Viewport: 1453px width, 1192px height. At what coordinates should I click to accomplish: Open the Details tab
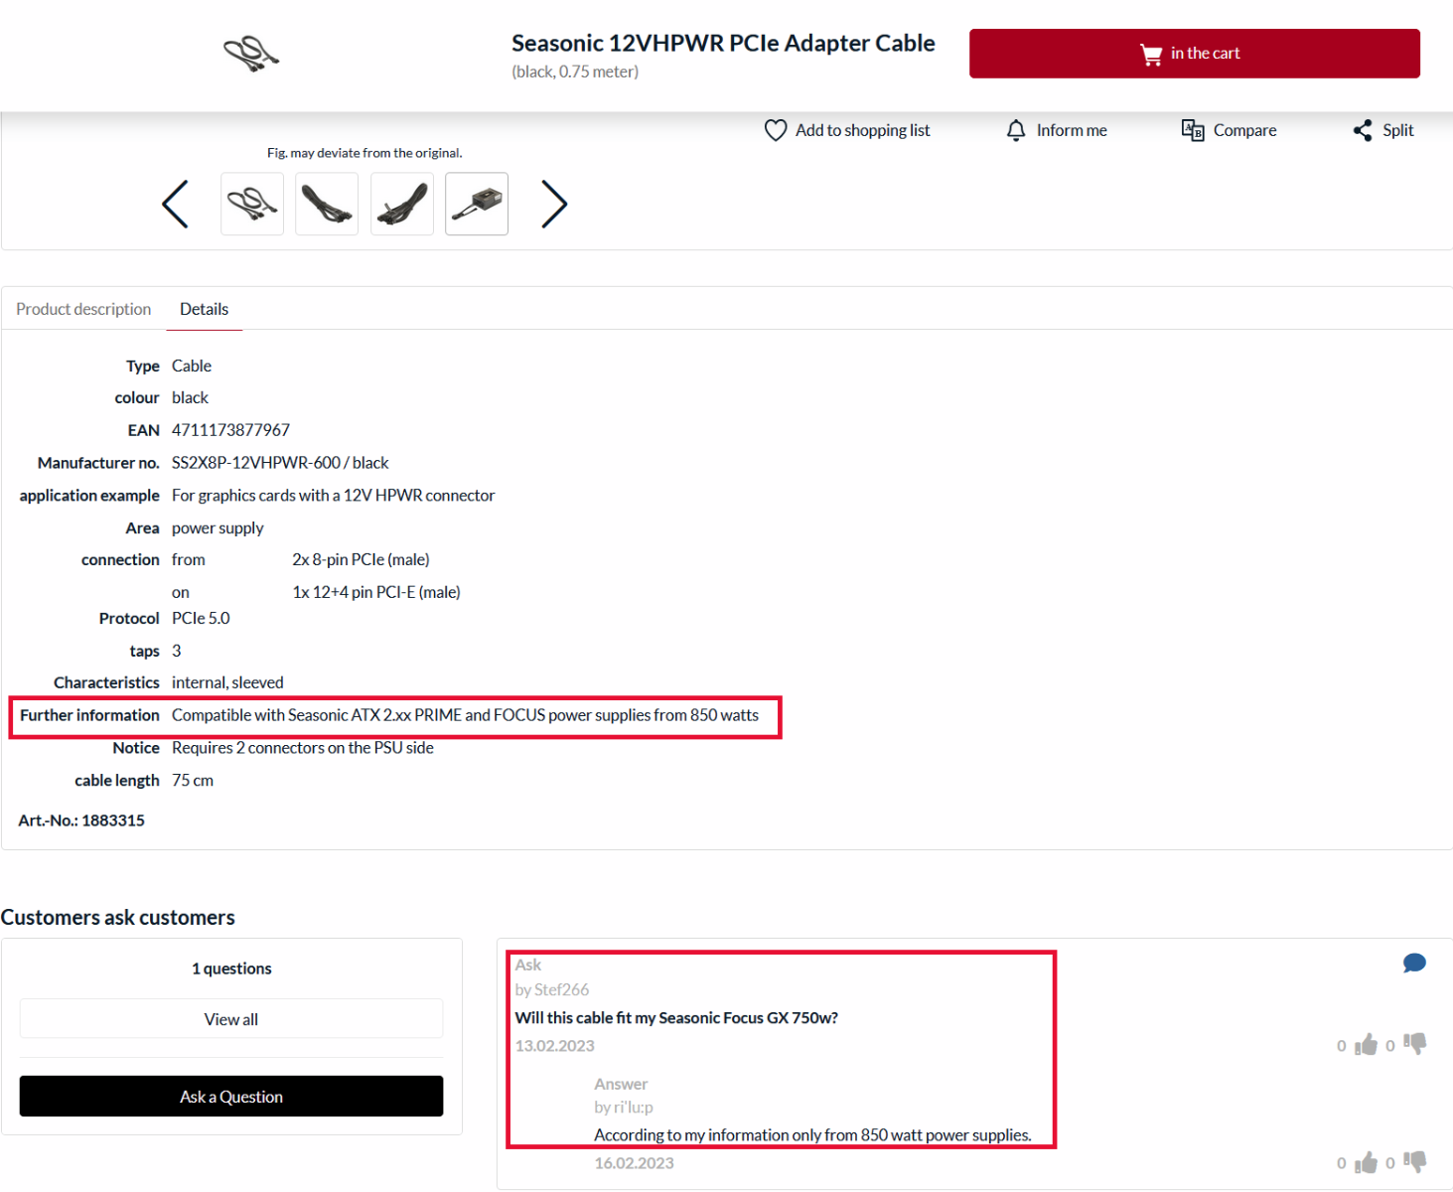(204, 309)
